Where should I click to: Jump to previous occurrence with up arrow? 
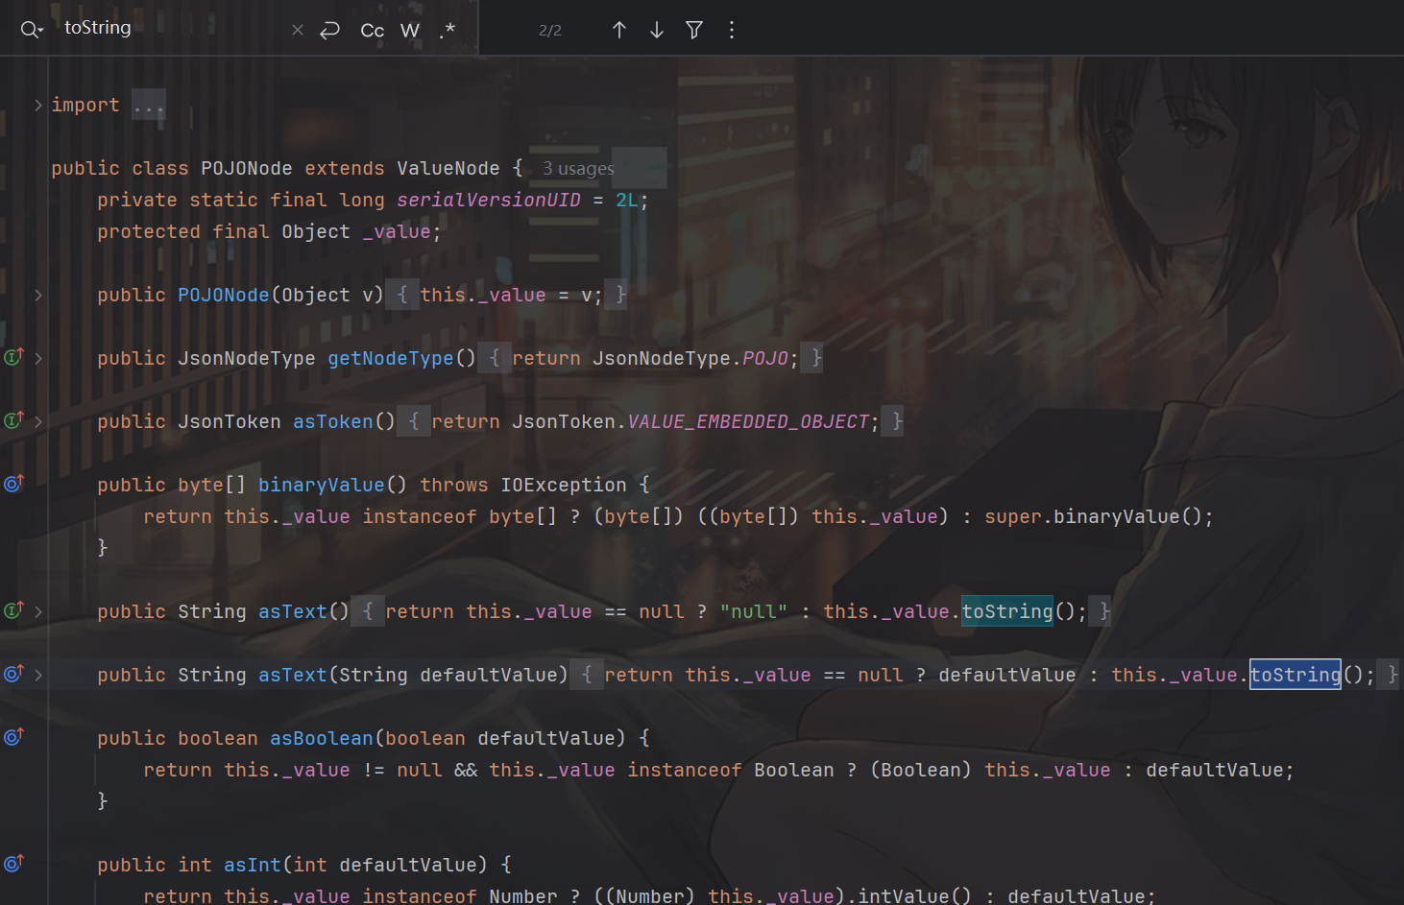[619, 31]
